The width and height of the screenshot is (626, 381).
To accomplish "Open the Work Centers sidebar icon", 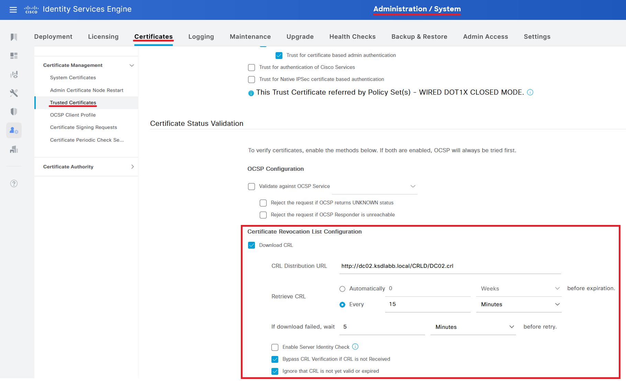I will [x=14, y=149].
